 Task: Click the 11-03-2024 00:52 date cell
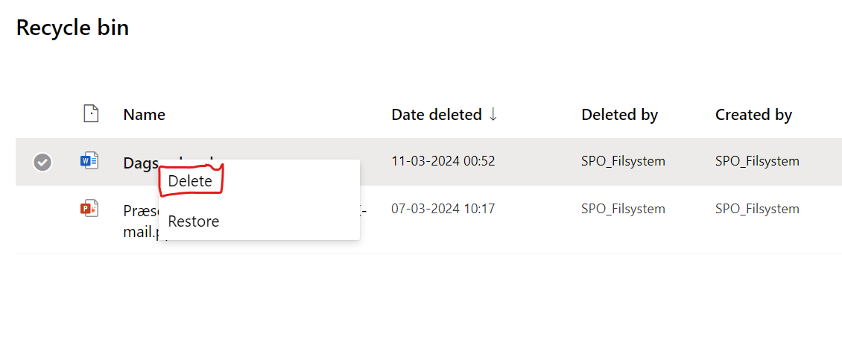[x=443, y=161]
